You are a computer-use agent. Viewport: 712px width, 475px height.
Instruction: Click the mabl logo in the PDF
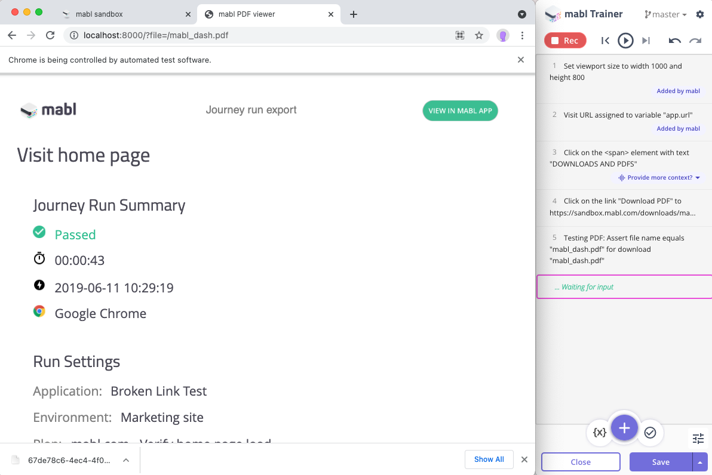48,110
